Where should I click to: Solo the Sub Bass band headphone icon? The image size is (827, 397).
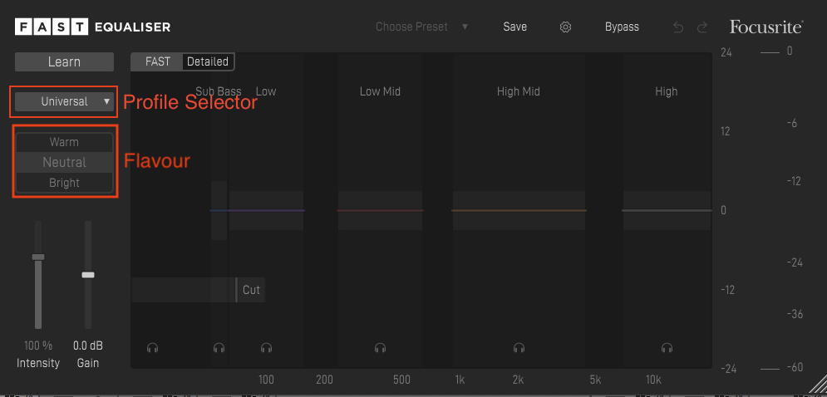pos(219,347)
